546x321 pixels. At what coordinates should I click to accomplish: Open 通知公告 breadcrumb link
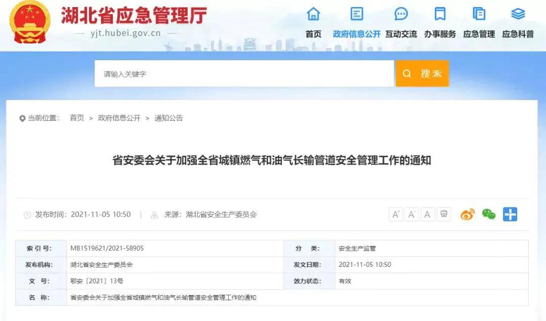pyautogui.click(x=169, y=118)
